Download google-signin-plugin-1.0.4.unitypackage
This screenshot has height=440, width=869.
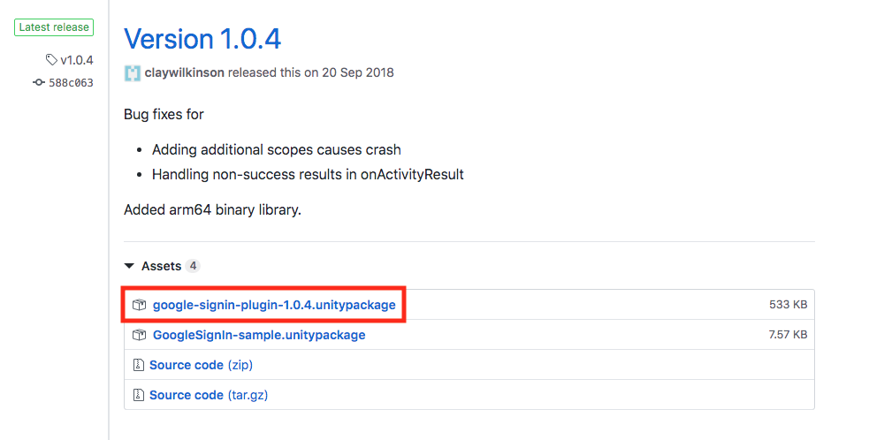274,305
